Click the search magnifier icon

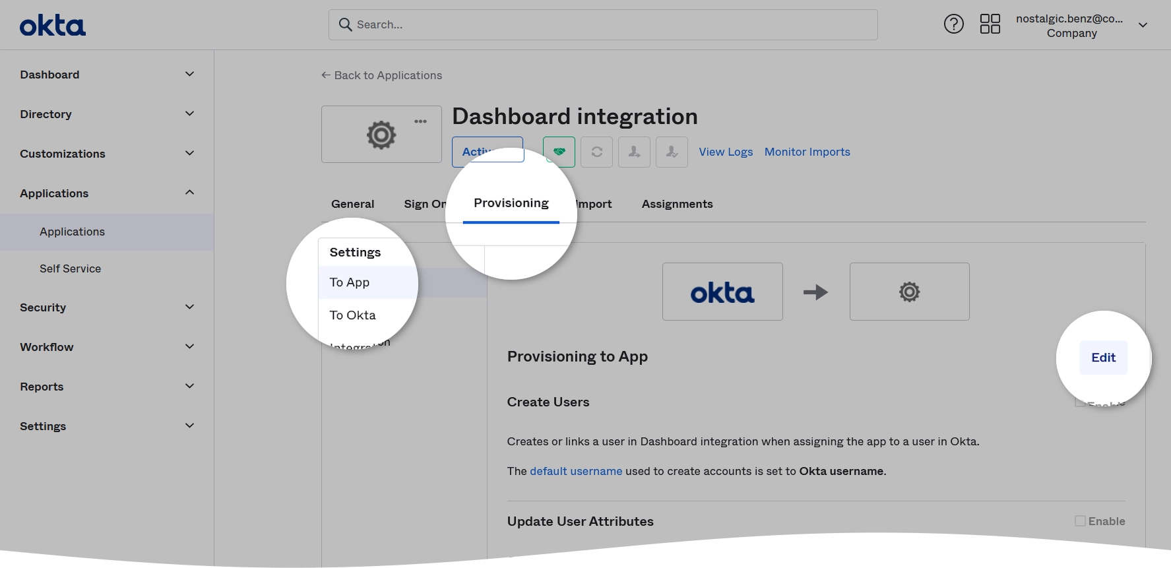pyautogui.click(x=345, y=24)
